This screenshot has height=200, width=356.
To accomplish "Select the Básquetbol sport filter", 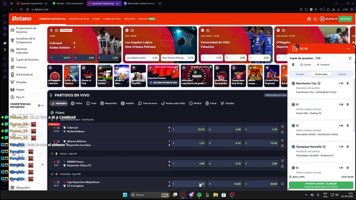I will [x=108, y=103].
